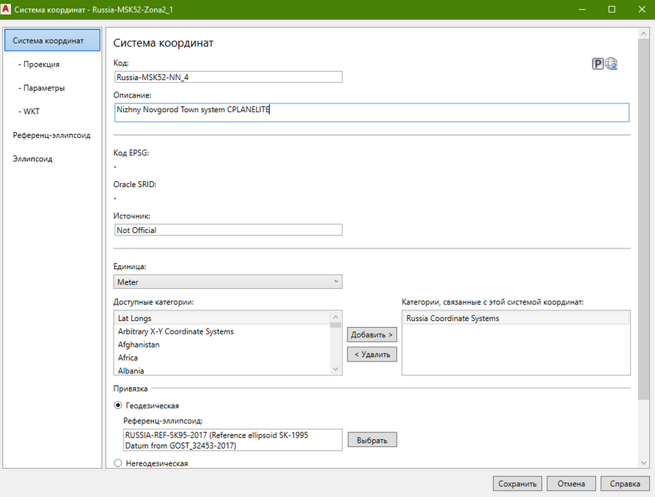Select the Геодезическая radio button
655x497 pixels.
(x=118, y=405)
